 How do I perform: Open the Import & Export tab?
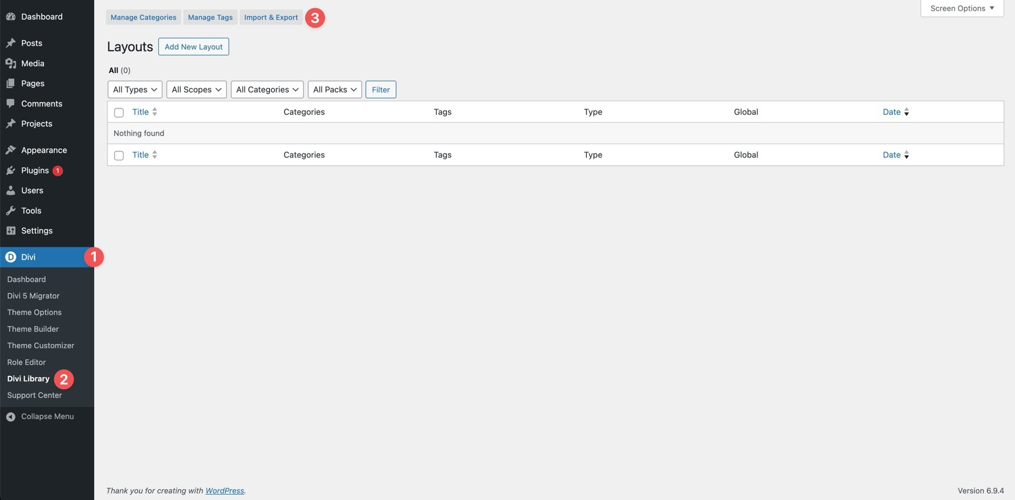click(x=271, y=17)
